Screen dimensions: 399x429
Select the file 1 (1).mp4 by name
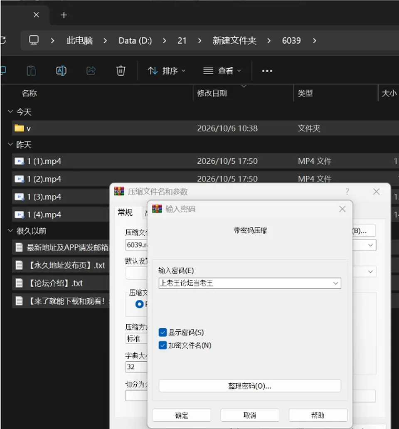point(44,161)
